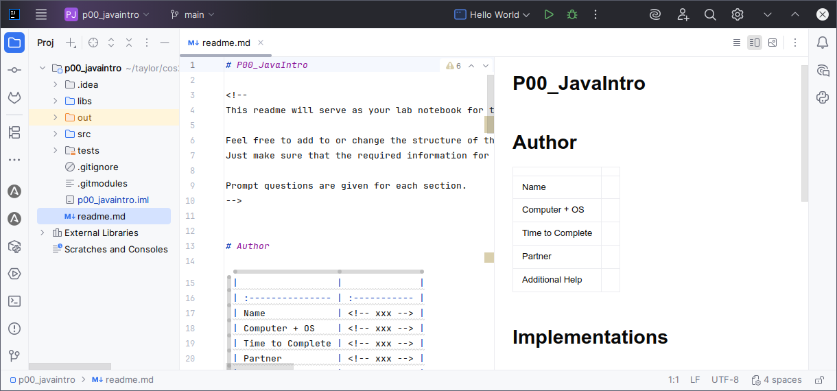This screenshot has width=837, height=391.
Task: Open Search Everywhere magnifier
Action: pyautogui.click(x=710, y=14)
